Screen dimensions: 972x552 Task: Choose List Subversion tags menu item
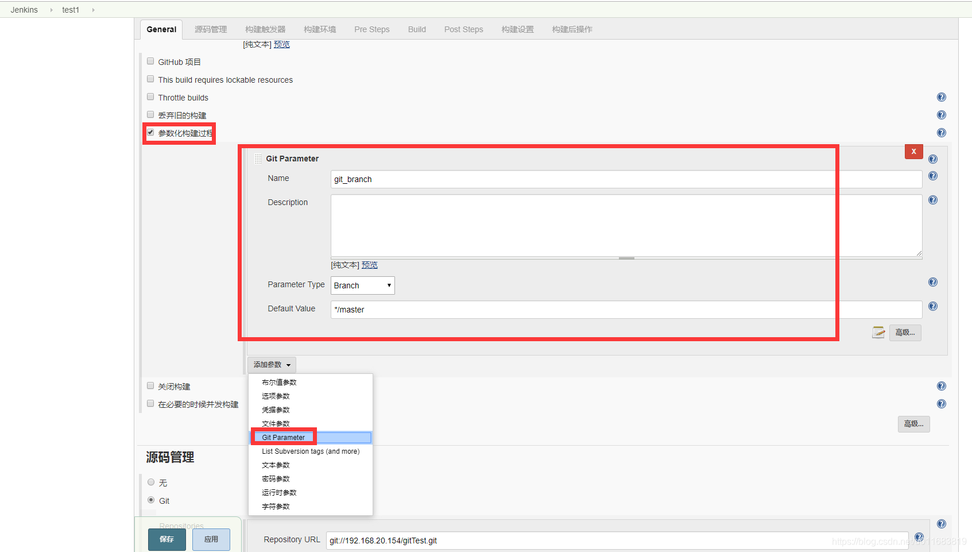tap(311, 451)
